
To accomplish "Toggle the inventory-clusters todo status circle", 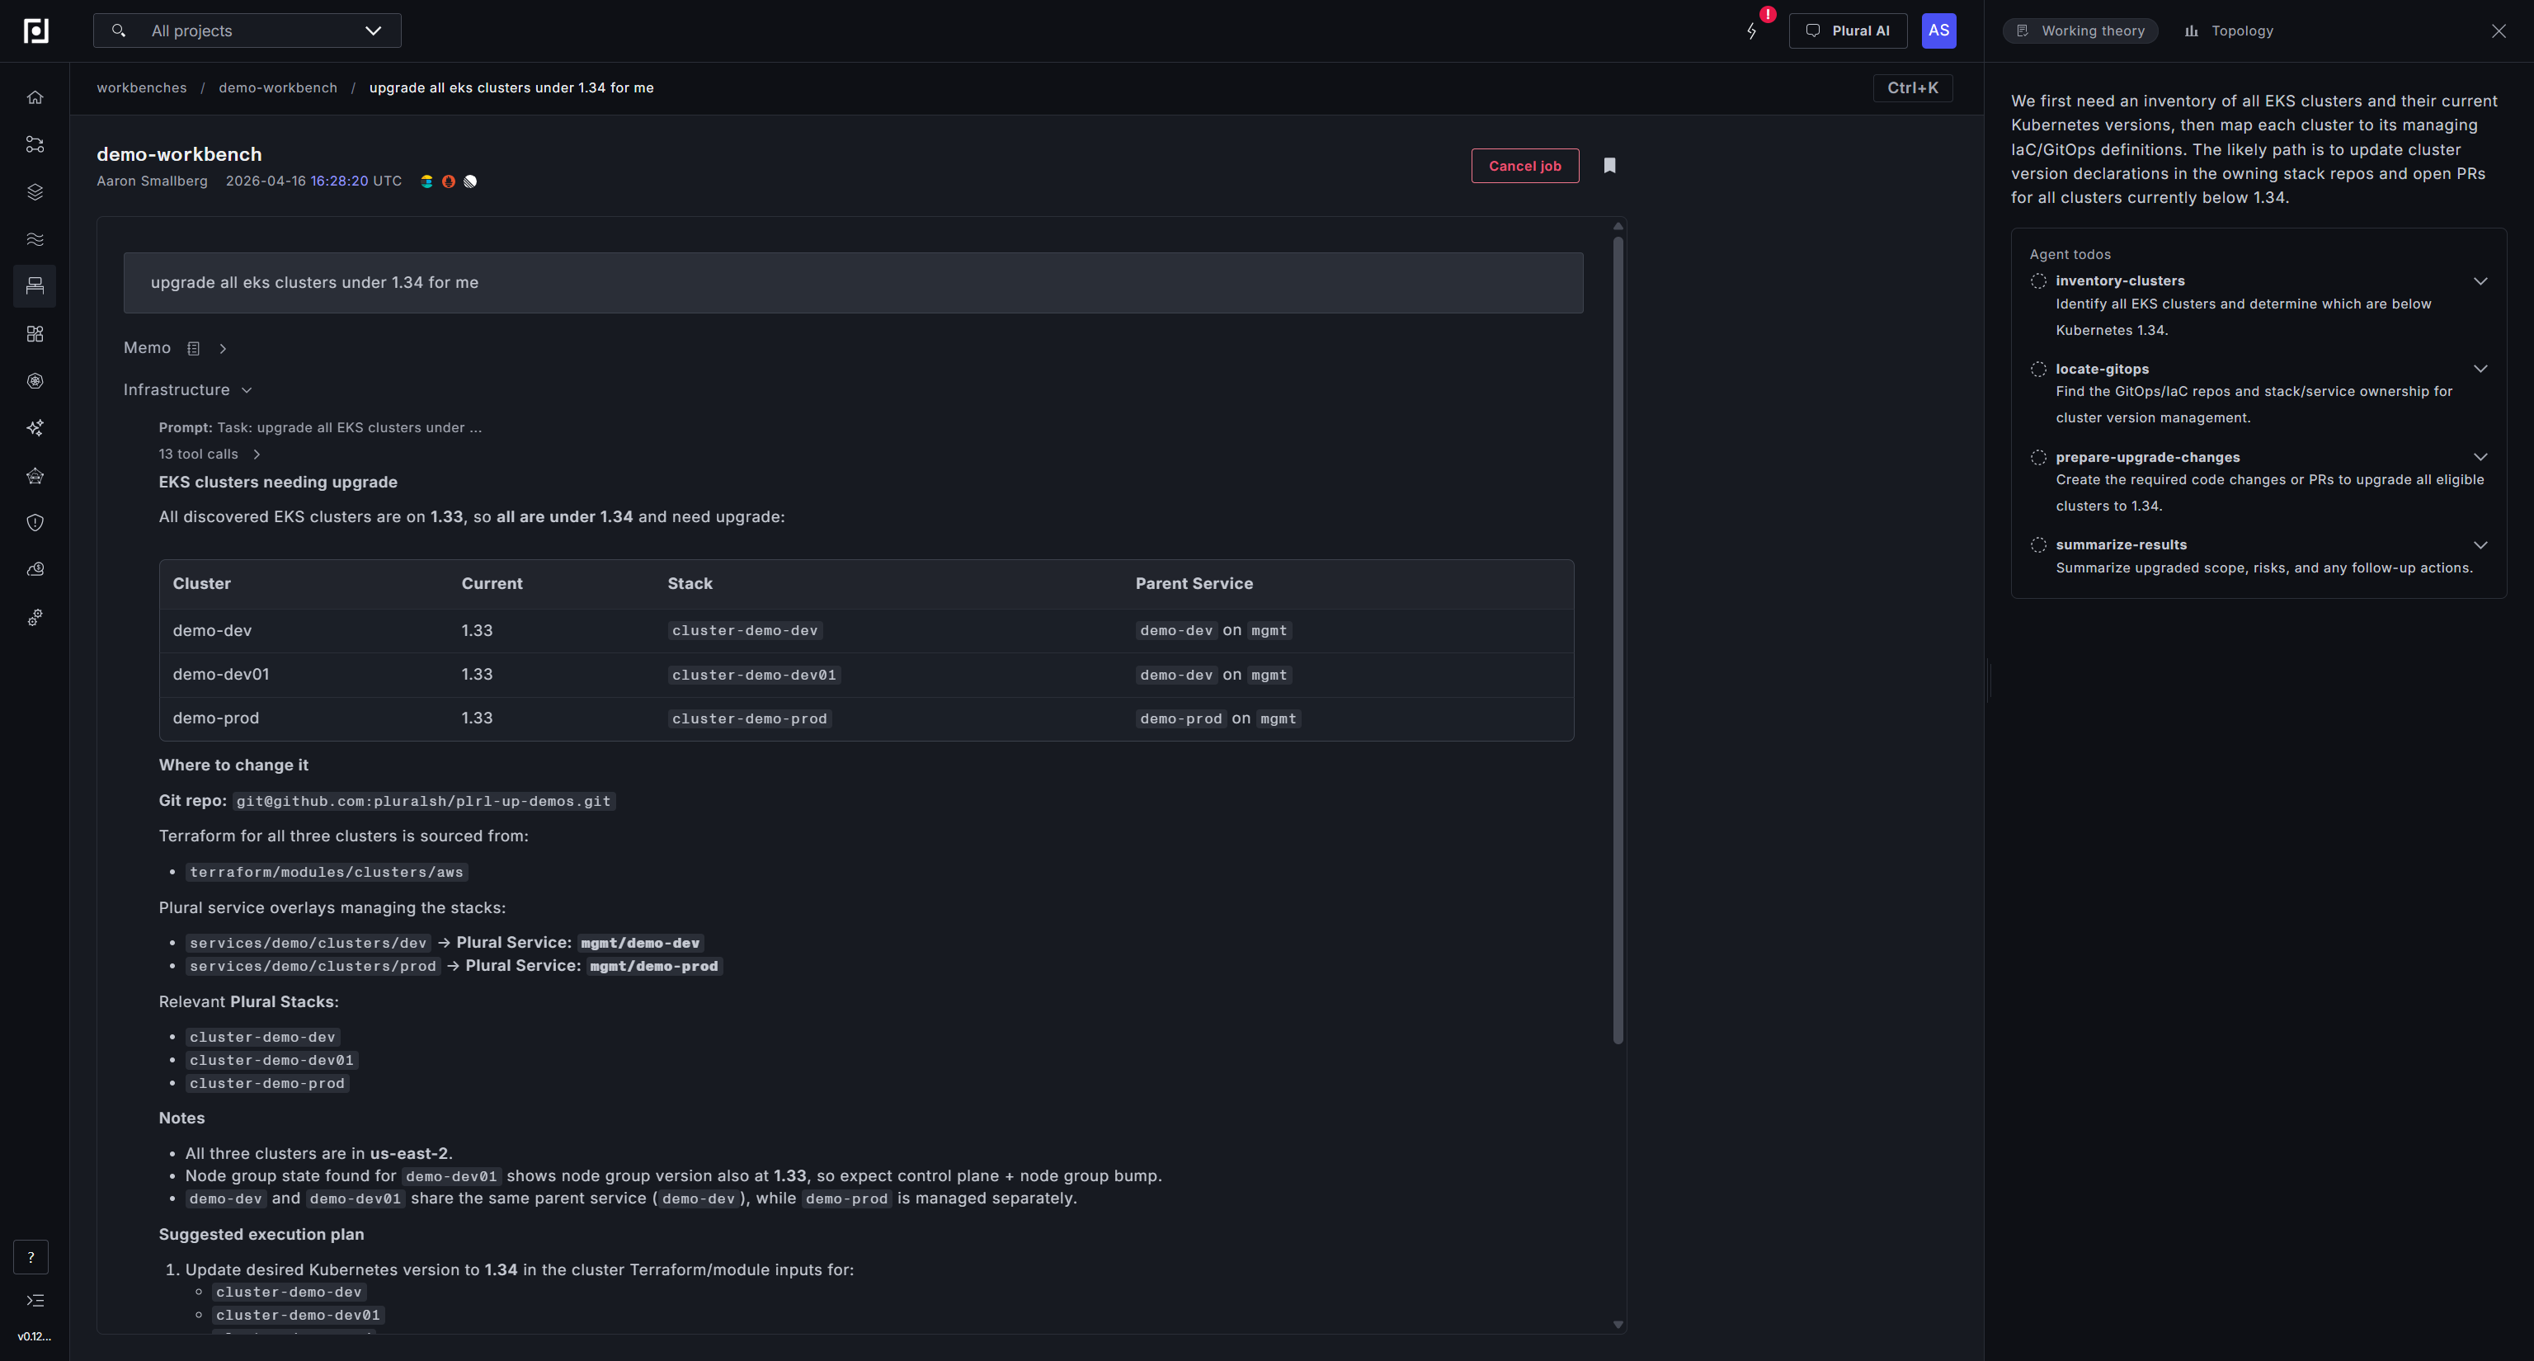I will [2038, 281].
